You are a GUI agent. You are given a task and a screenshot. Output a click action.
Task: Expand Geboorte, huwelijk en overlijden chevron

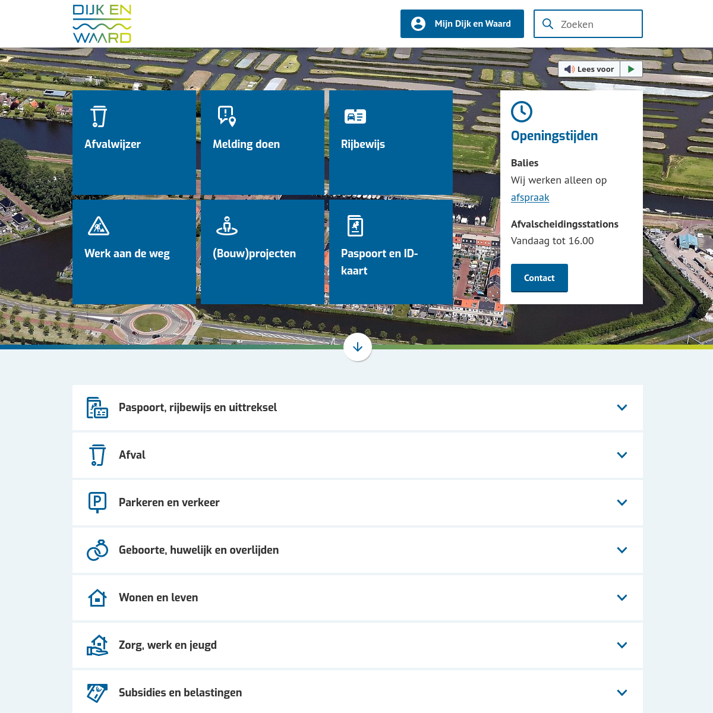(622, 550)
